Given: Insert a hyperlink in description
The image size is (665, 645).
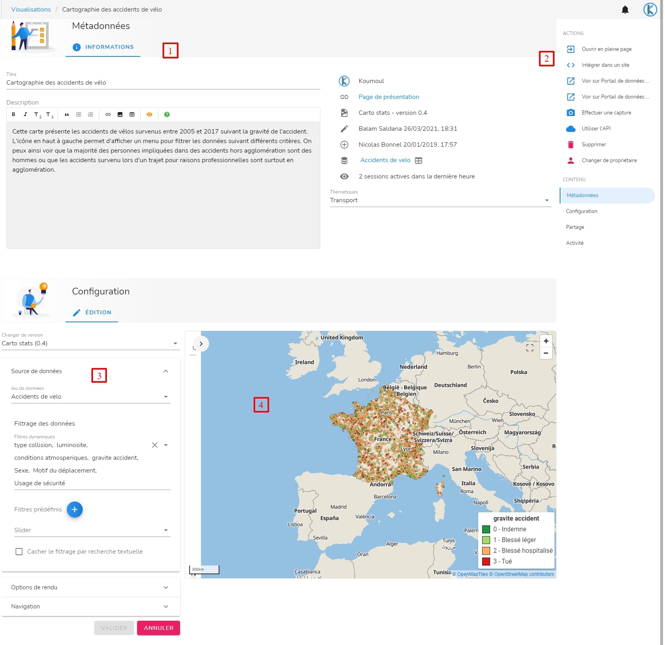Looking at the screenshot, I should [108, 114].
